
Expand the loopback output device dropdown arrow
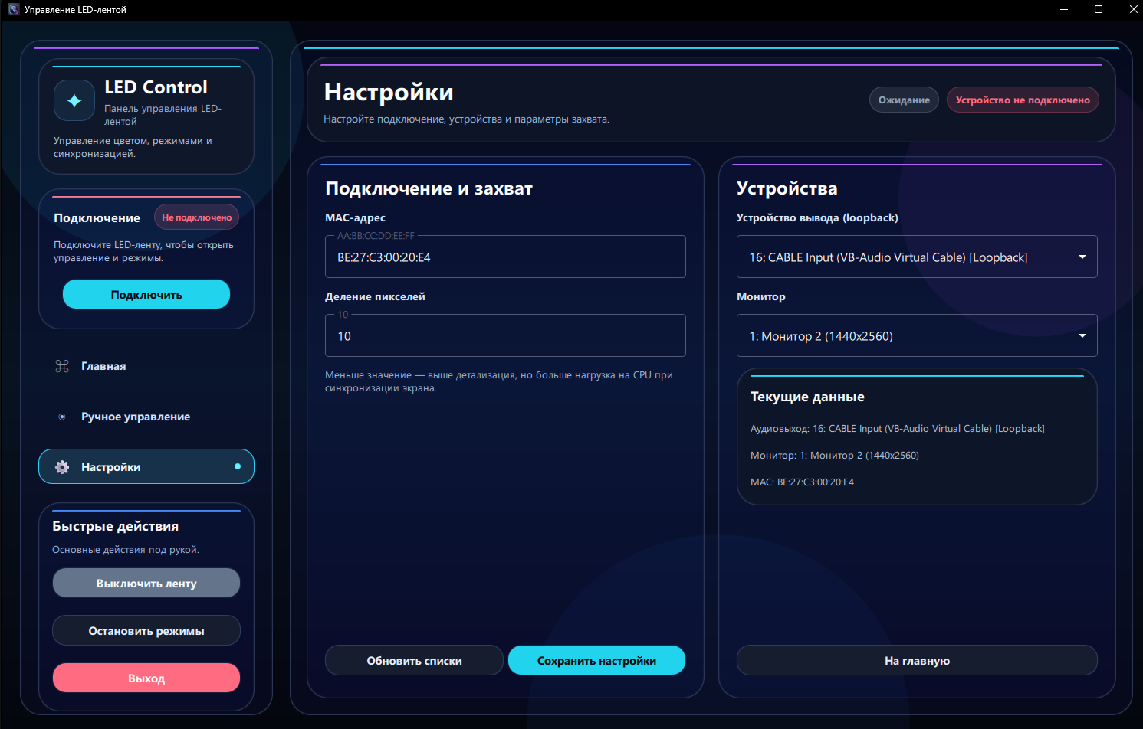click(x=1082, y=257)
